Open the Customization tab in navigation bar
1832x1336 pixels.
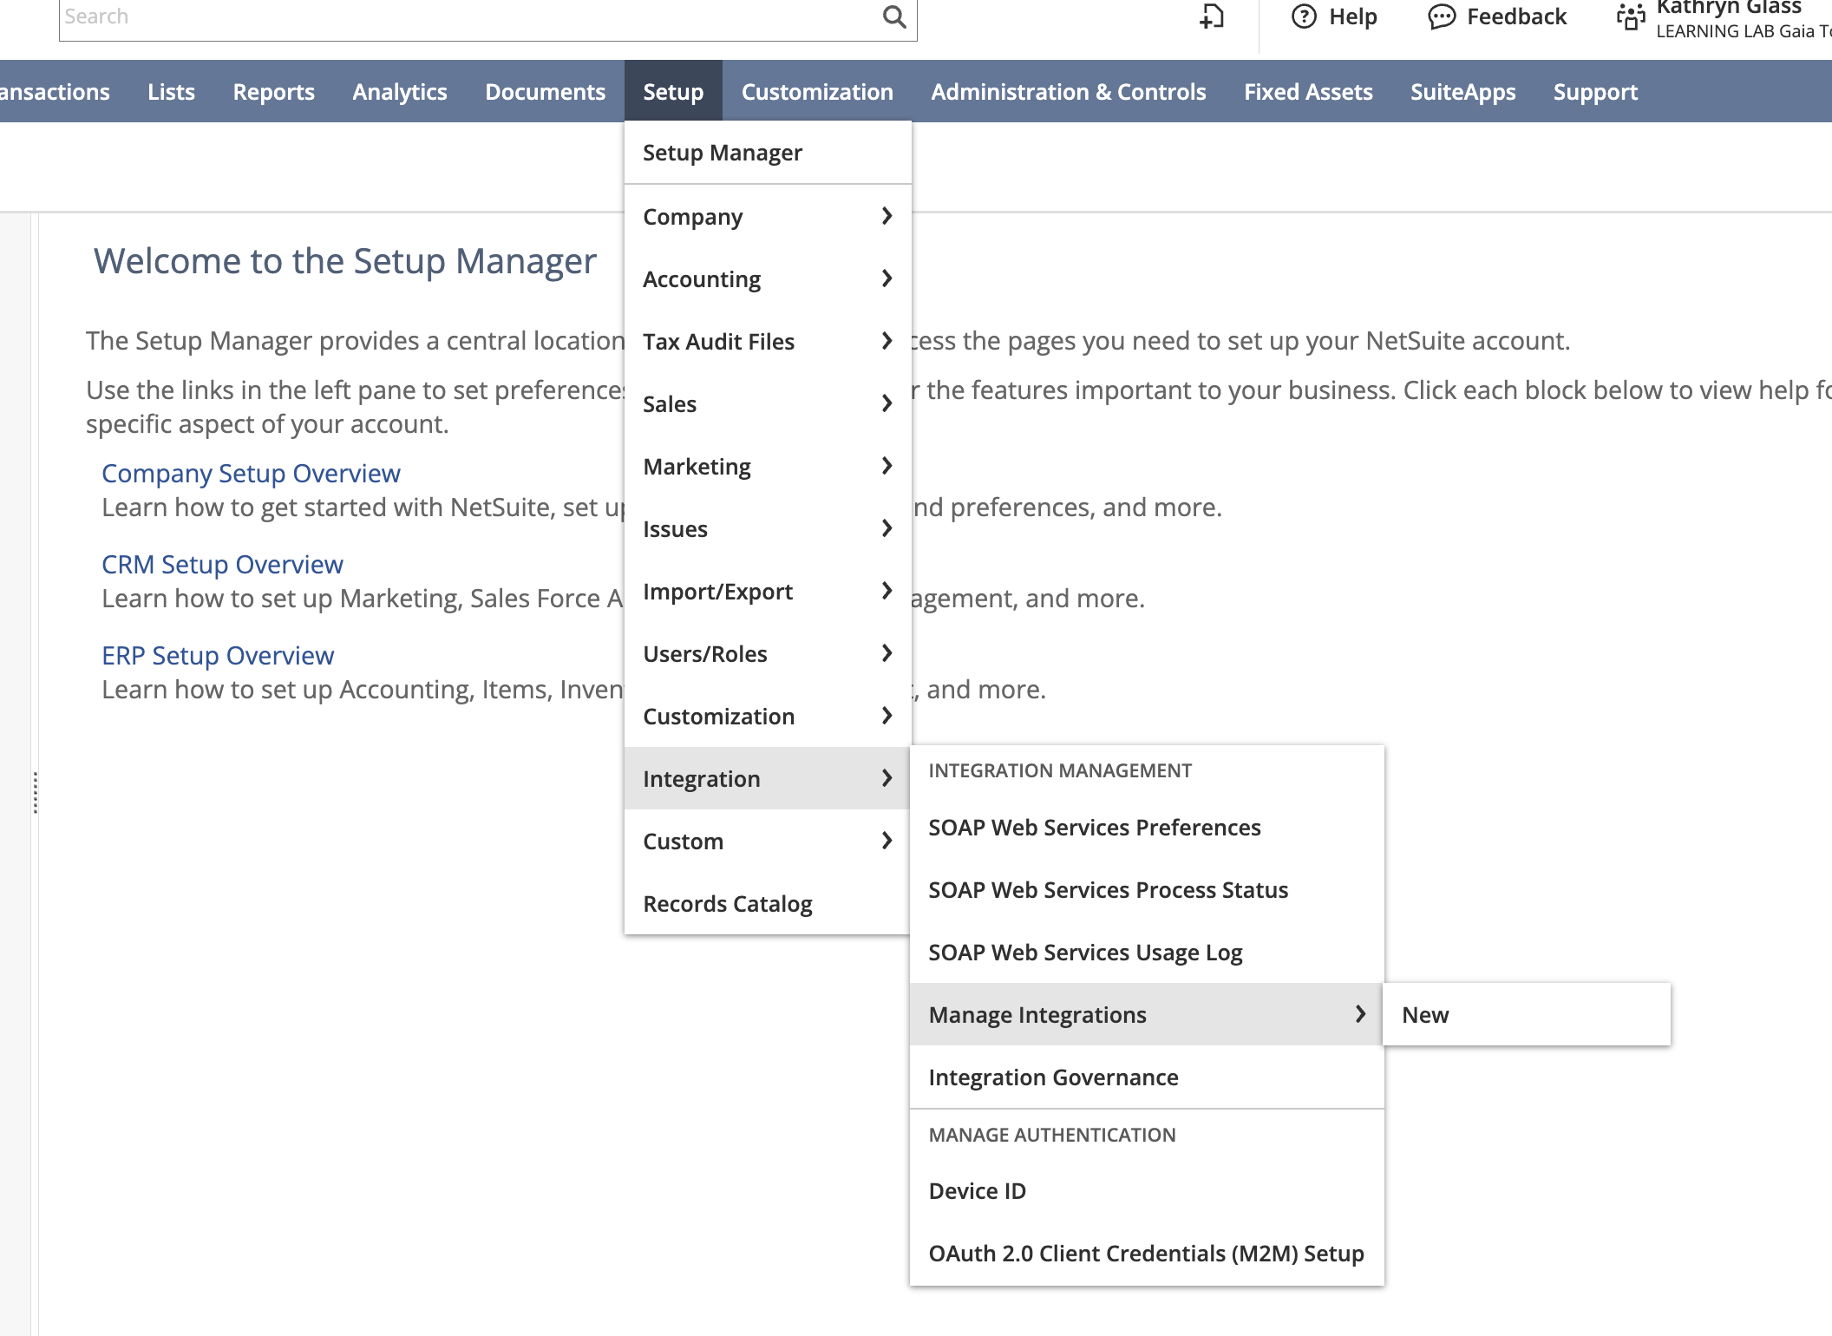pos(816,91)
